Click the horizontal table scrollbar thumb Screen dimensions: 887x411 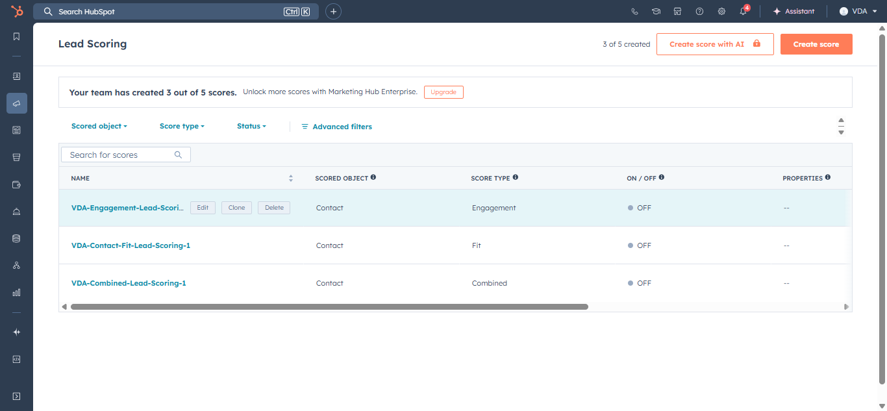pos(329,306)
